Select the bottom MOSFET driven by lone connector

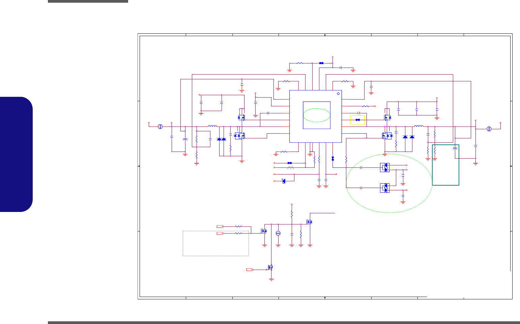[270, 267]
